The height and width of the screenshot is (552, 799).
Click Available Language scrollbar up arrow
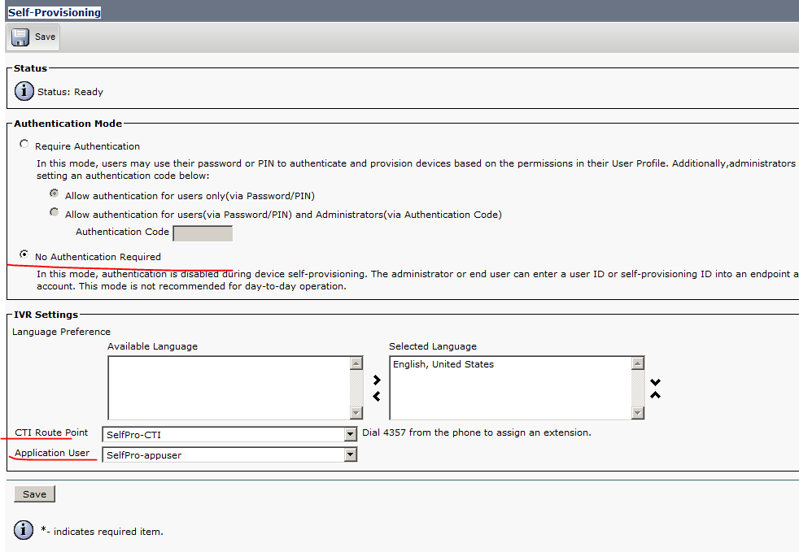click(x=356, y=363)
